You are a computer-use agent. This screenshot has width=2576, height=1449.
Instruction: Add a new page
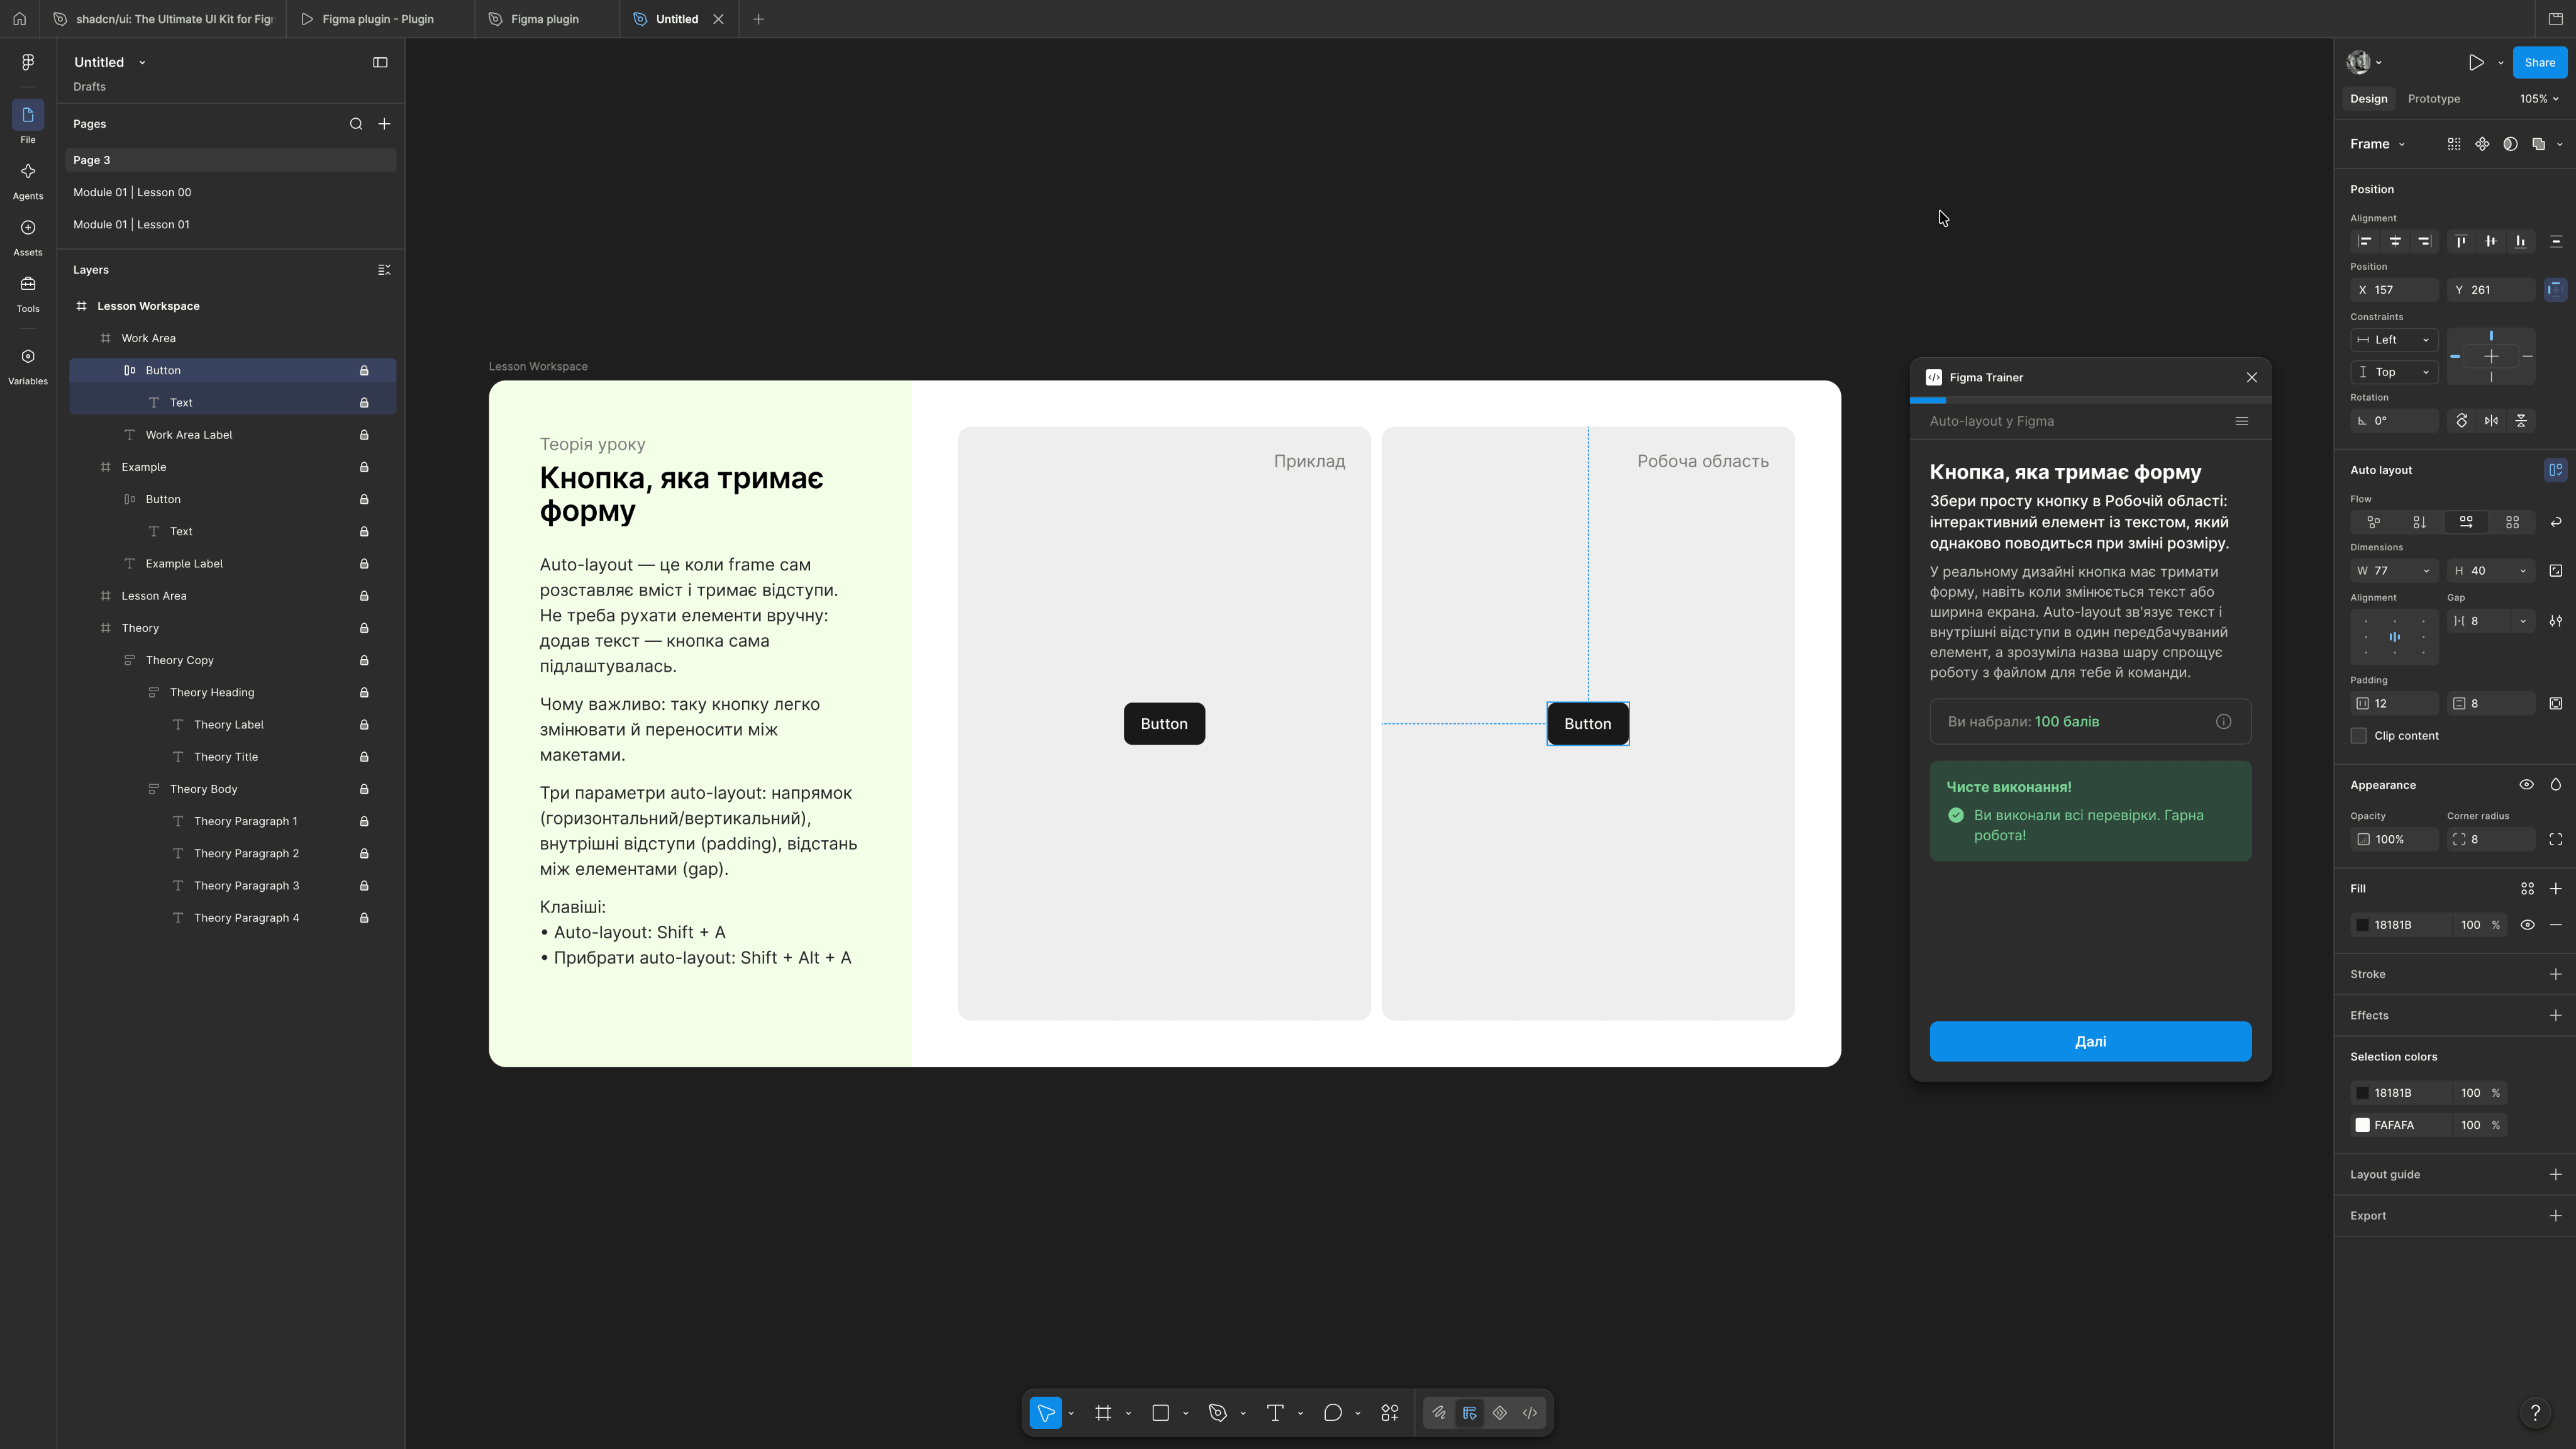[384, 124]
